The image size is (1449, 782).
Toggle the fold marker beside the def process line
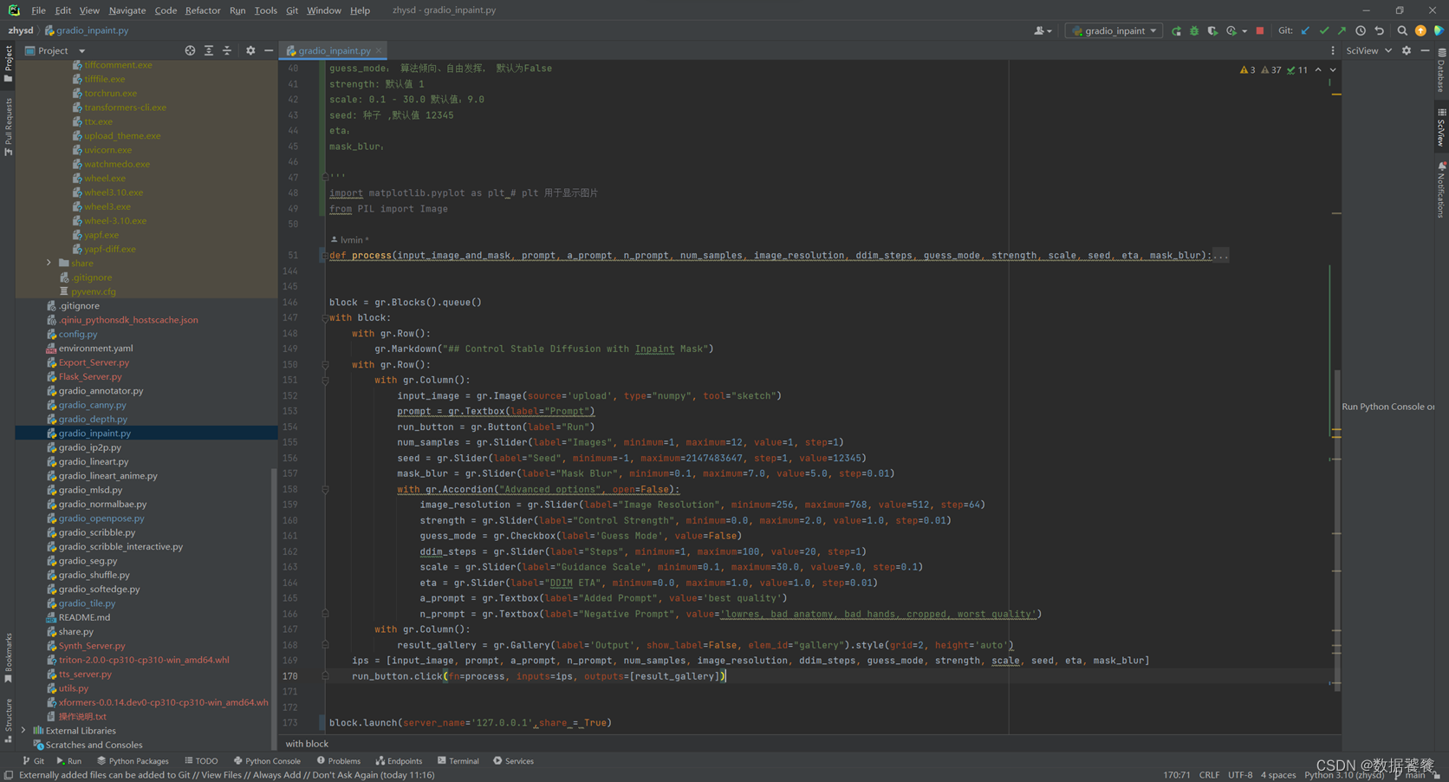(324, 256)
